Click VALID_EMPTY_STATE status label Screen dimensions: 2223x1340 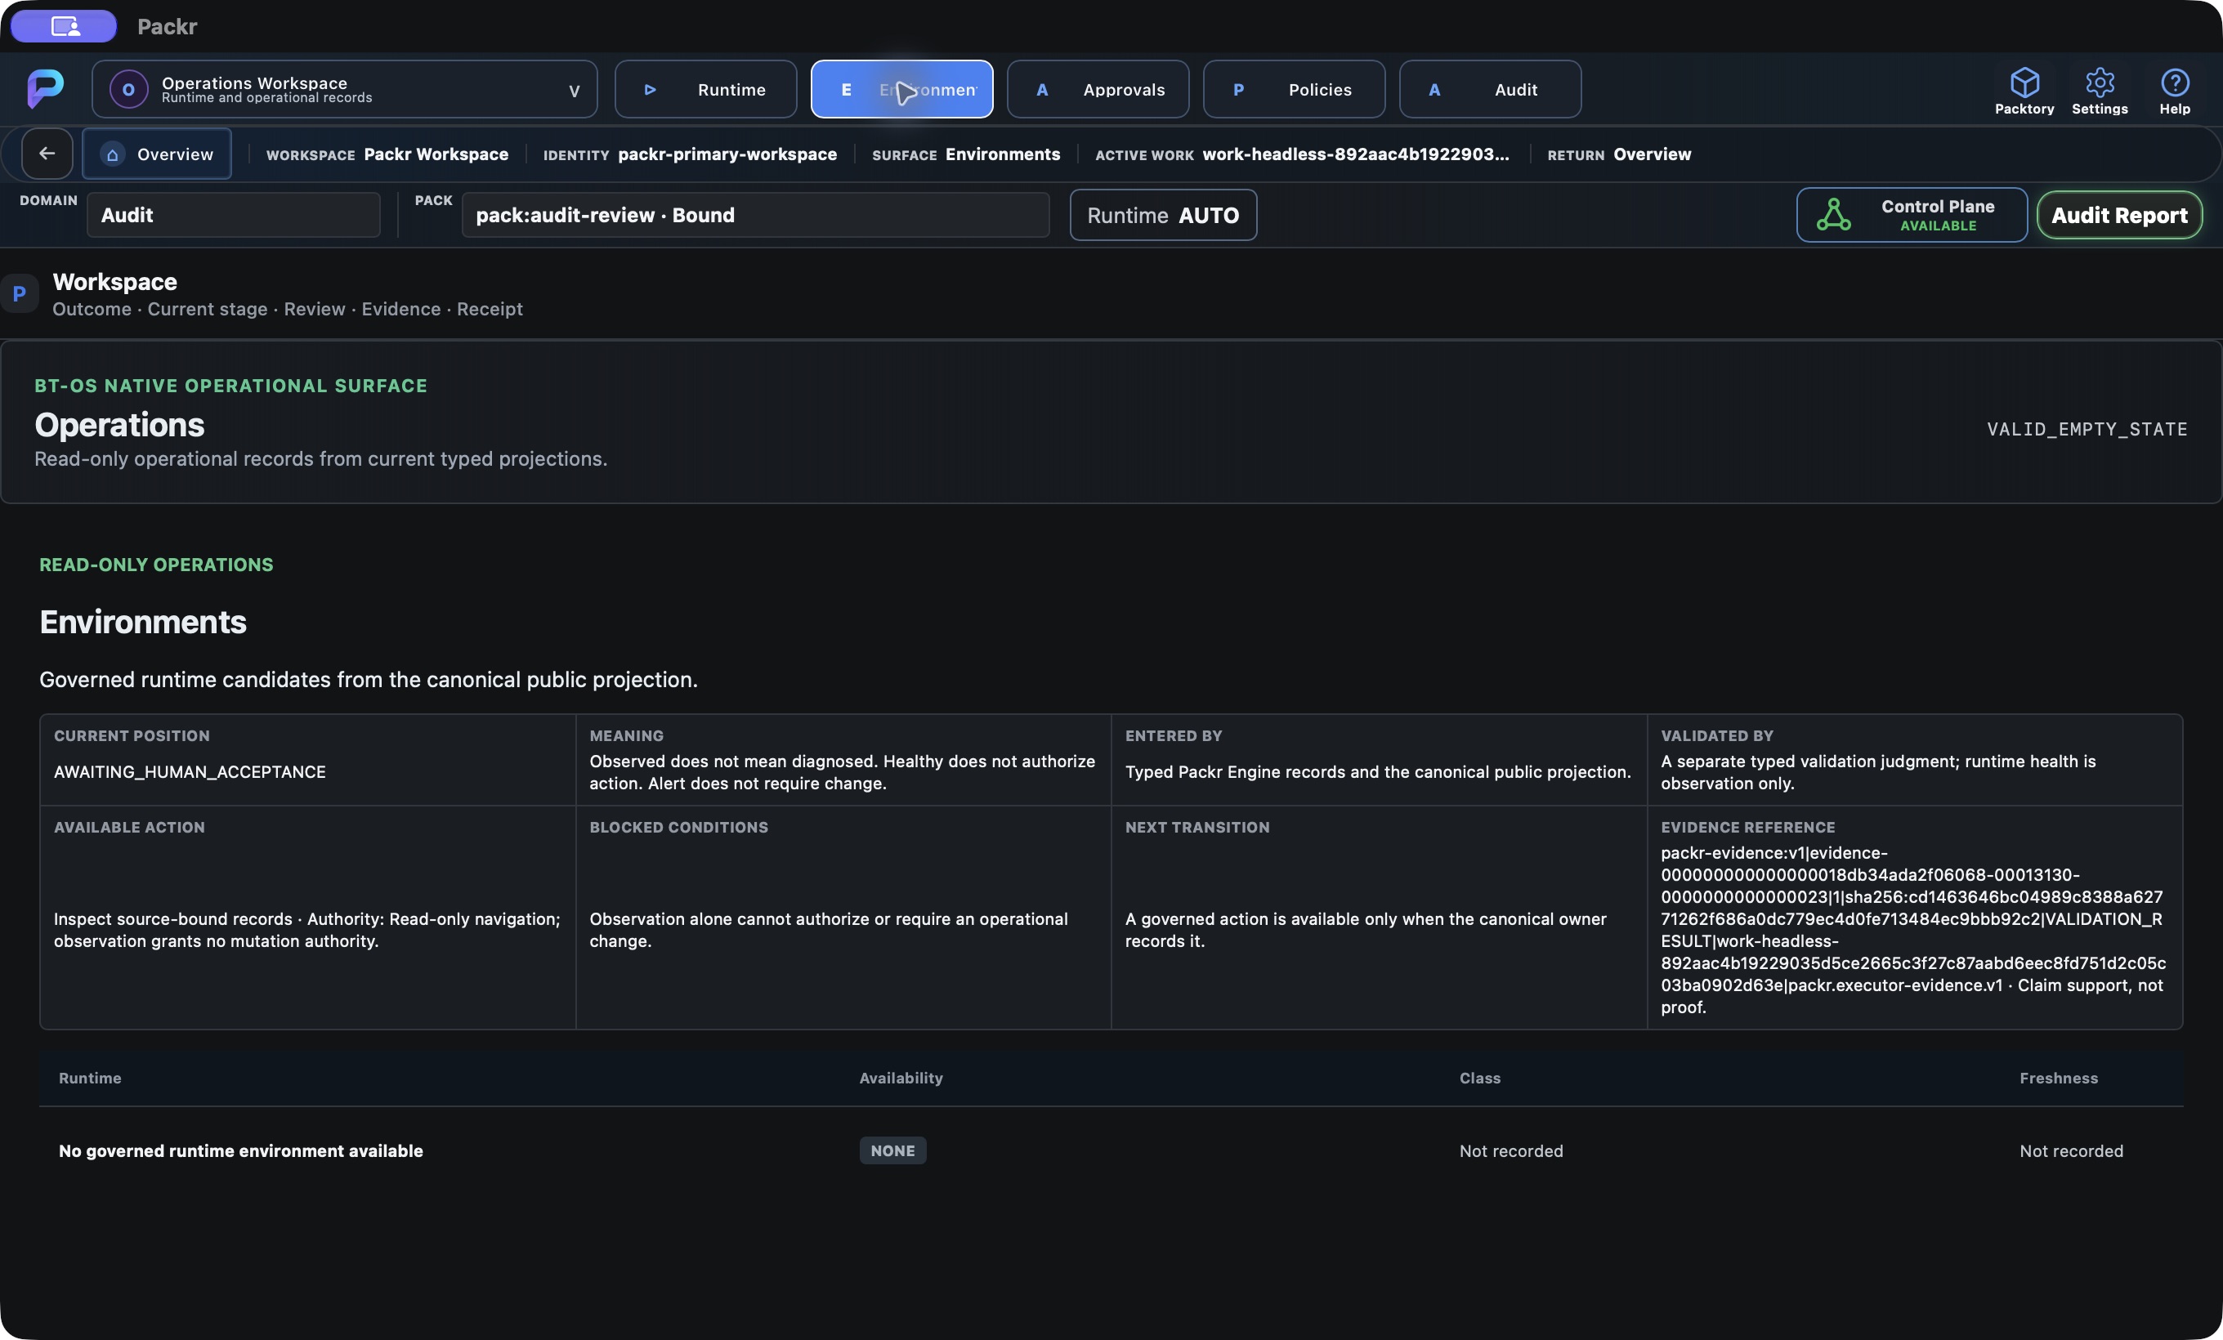2087,429
